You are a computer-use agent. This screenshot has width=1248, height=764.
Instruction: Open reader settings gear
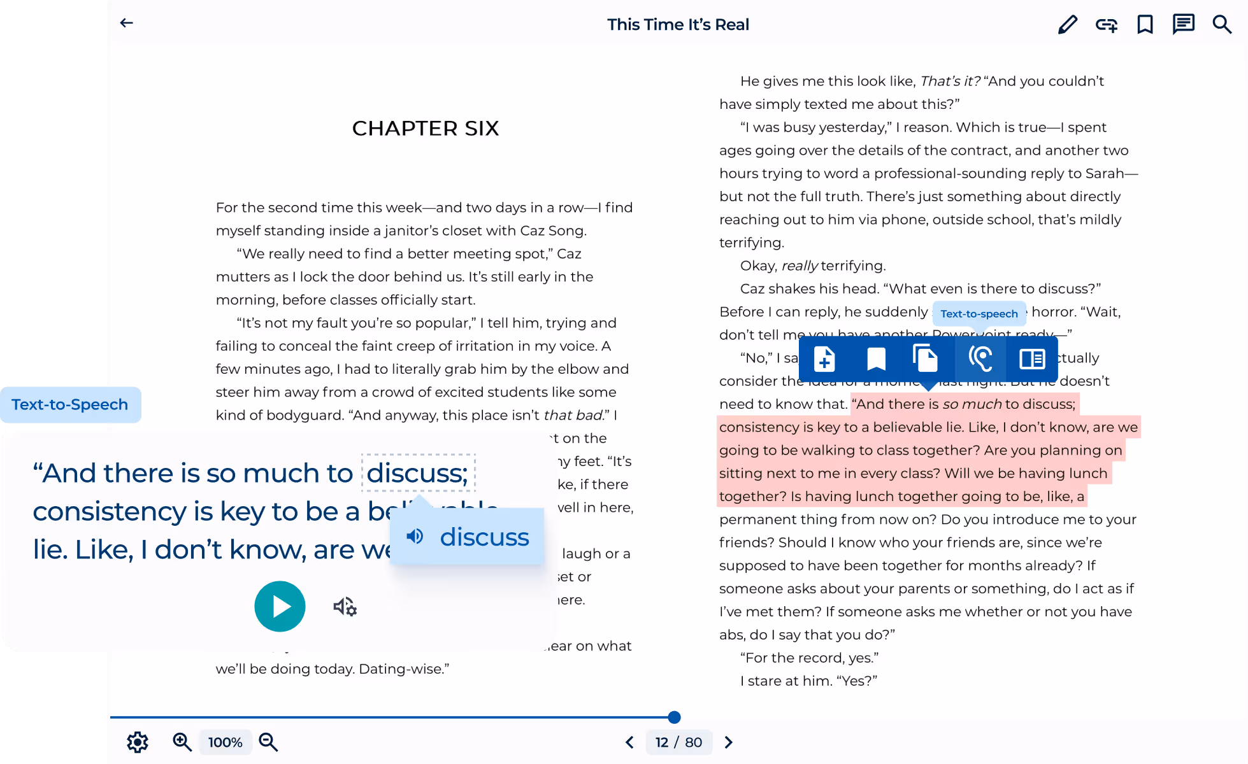[138, 742]
